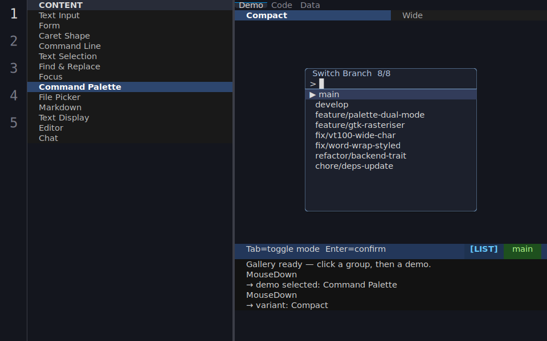The image size is (547, 341).
Task: Open the Editor demo
Action: click(x=130, y=128)
